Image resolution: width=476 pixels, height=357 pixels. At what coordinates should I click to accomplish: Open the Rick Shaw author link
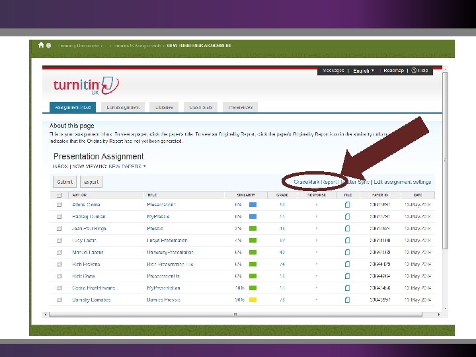click(x=83, y=276)
